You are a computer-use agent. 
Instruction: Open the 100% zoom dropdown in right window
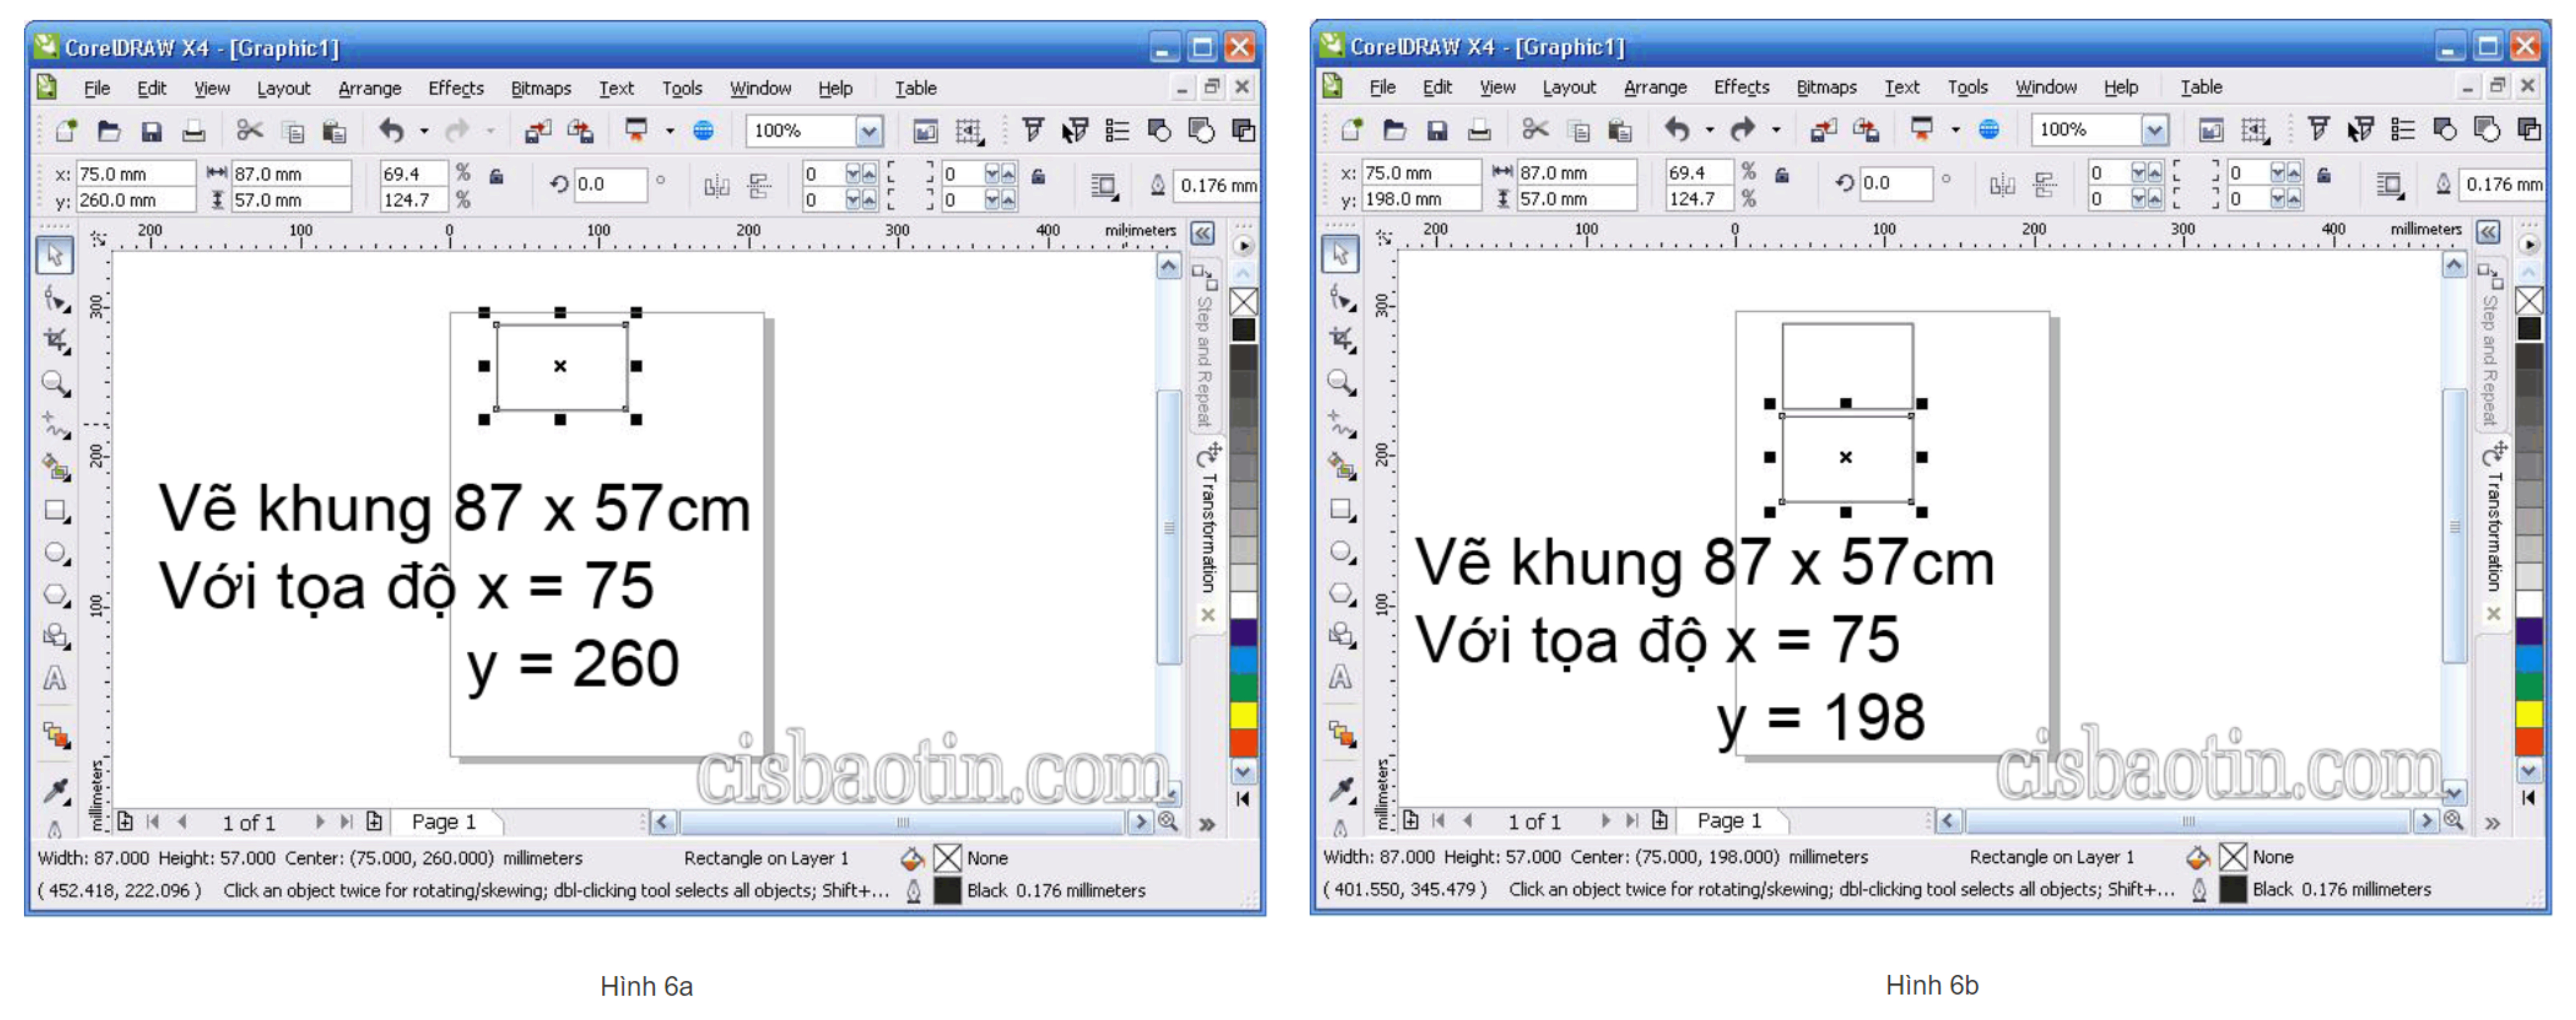[2155, 130]
